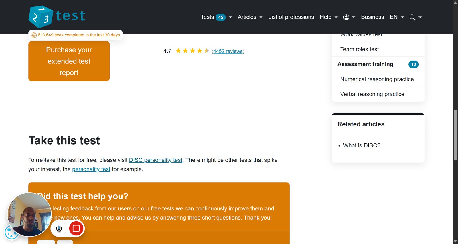Click the 4.7 rating value
This screenshot has width=458, height=244.
coord(167,51)
